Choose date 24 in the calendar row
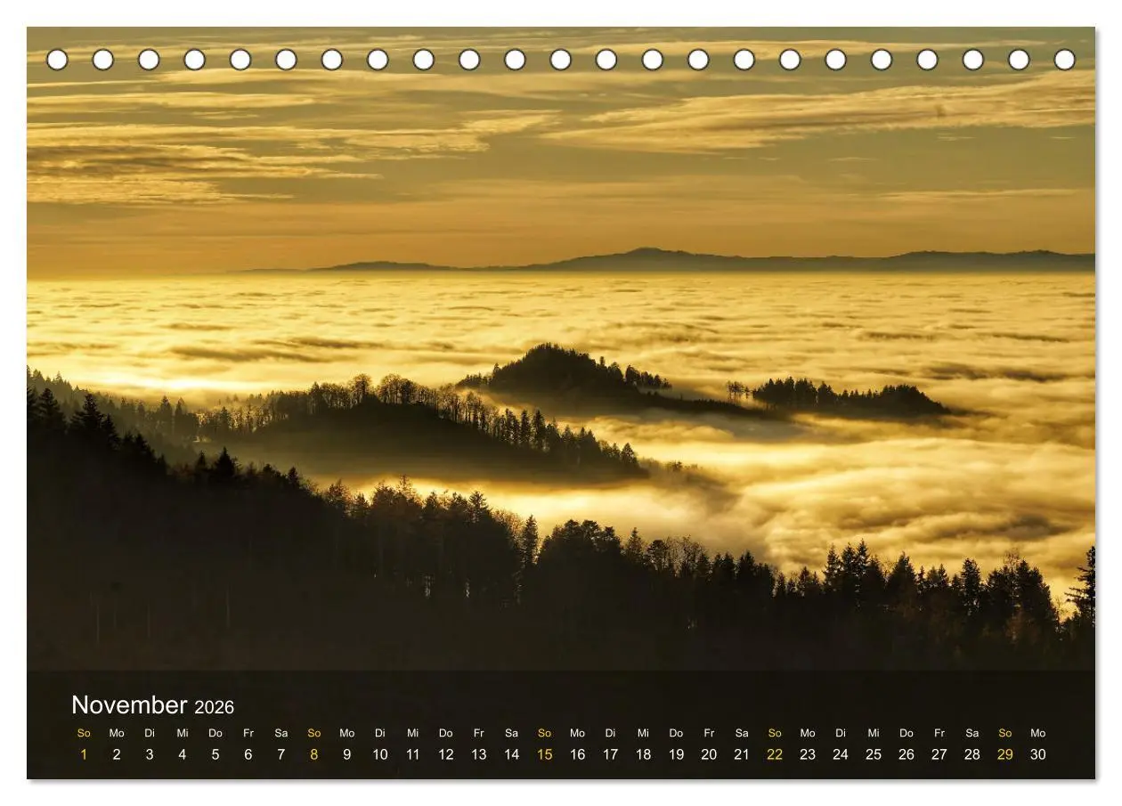1122x806 pixels. pos(841,754)
